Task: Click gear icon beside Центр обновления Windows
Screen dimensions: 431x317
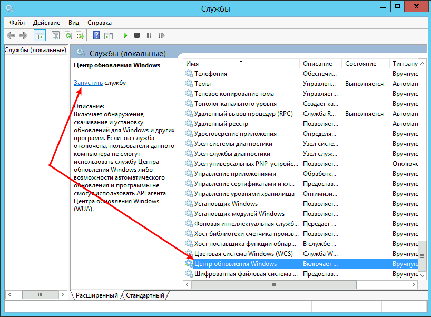Action: point(189,263)
